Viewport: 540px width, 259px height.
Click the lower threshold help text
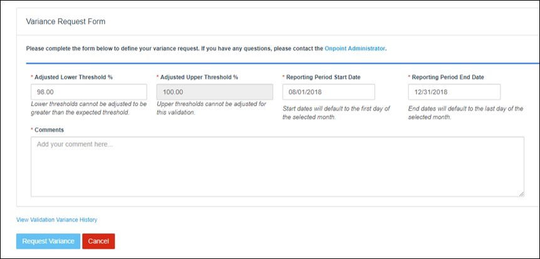click(89, 108)
